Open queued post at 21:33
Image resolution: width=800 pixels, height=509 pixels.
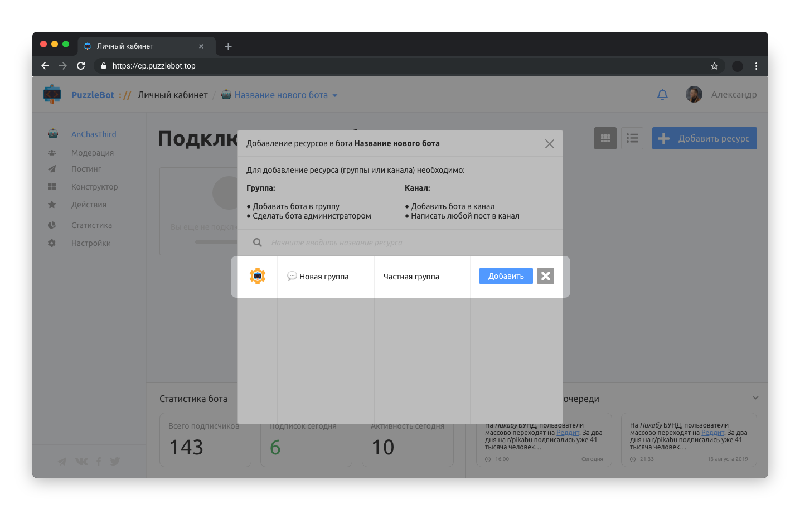pyautogui.click(x=689, y=440)
